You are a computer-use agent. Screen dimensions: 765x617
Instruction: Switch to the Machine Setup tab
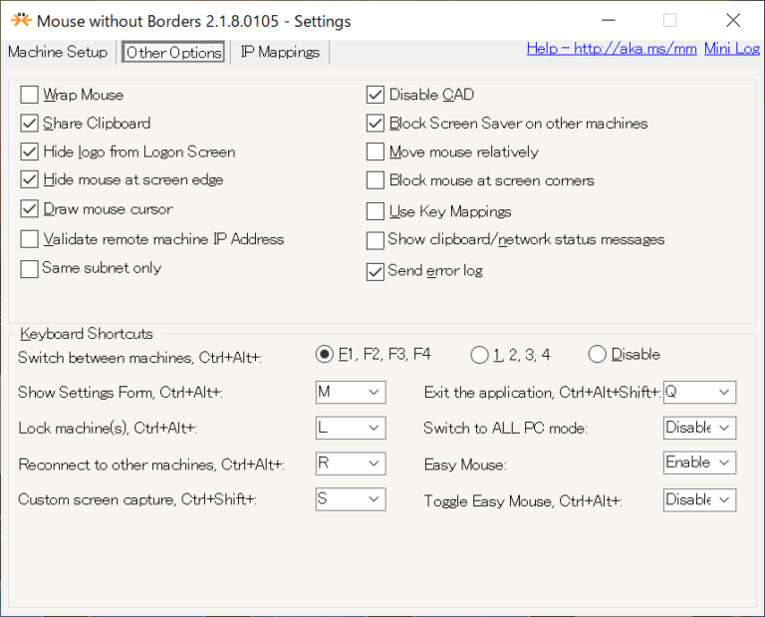(58, 53)
